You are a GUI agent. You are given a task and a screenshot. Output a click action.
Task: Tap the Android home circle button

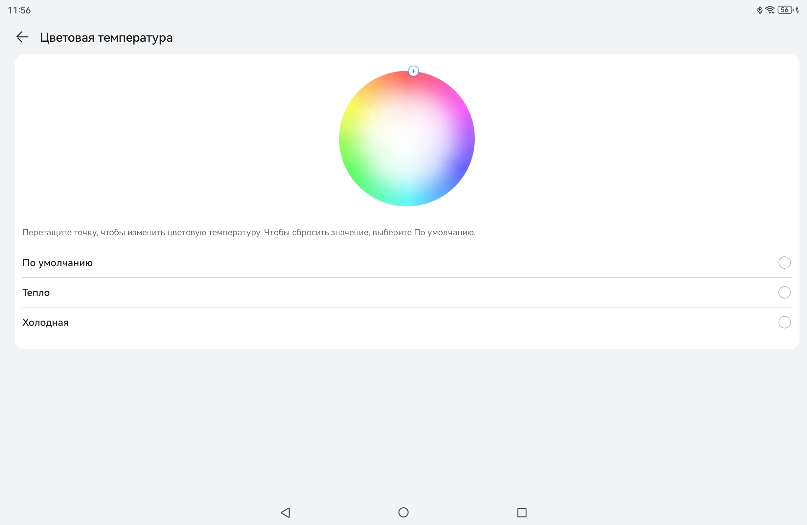[403, 513]
